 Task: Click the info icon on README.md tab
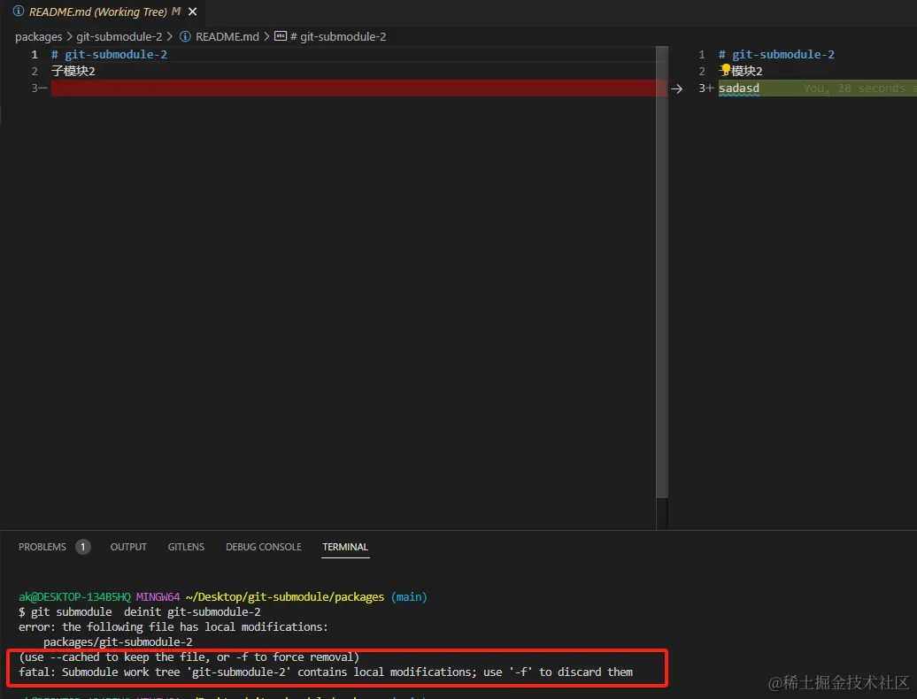tap(19, 12)
